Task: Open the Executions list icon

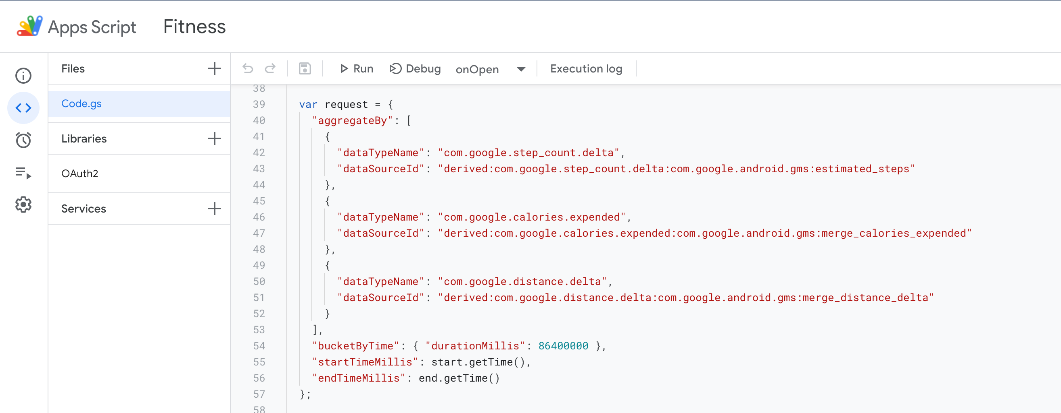Action: click(x=23, y=173)
